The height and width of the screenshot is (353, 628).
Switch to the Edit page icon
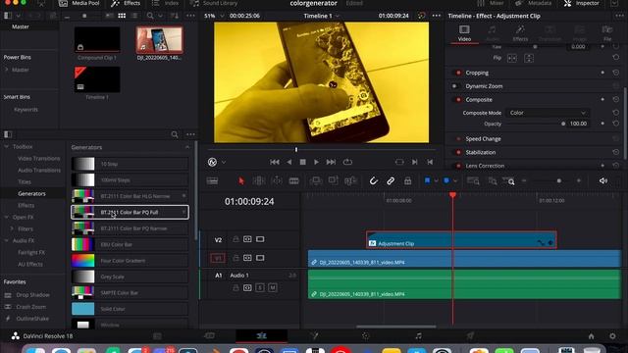point(262,335)
